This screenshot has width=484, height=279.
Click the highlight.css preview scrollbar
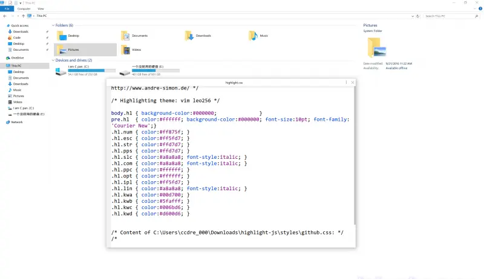355,155
